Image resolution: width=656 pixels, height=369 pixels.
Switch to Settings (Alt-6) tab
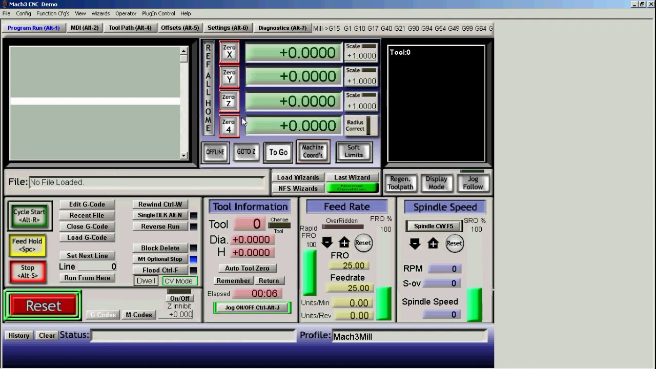[x=228, y=28]
